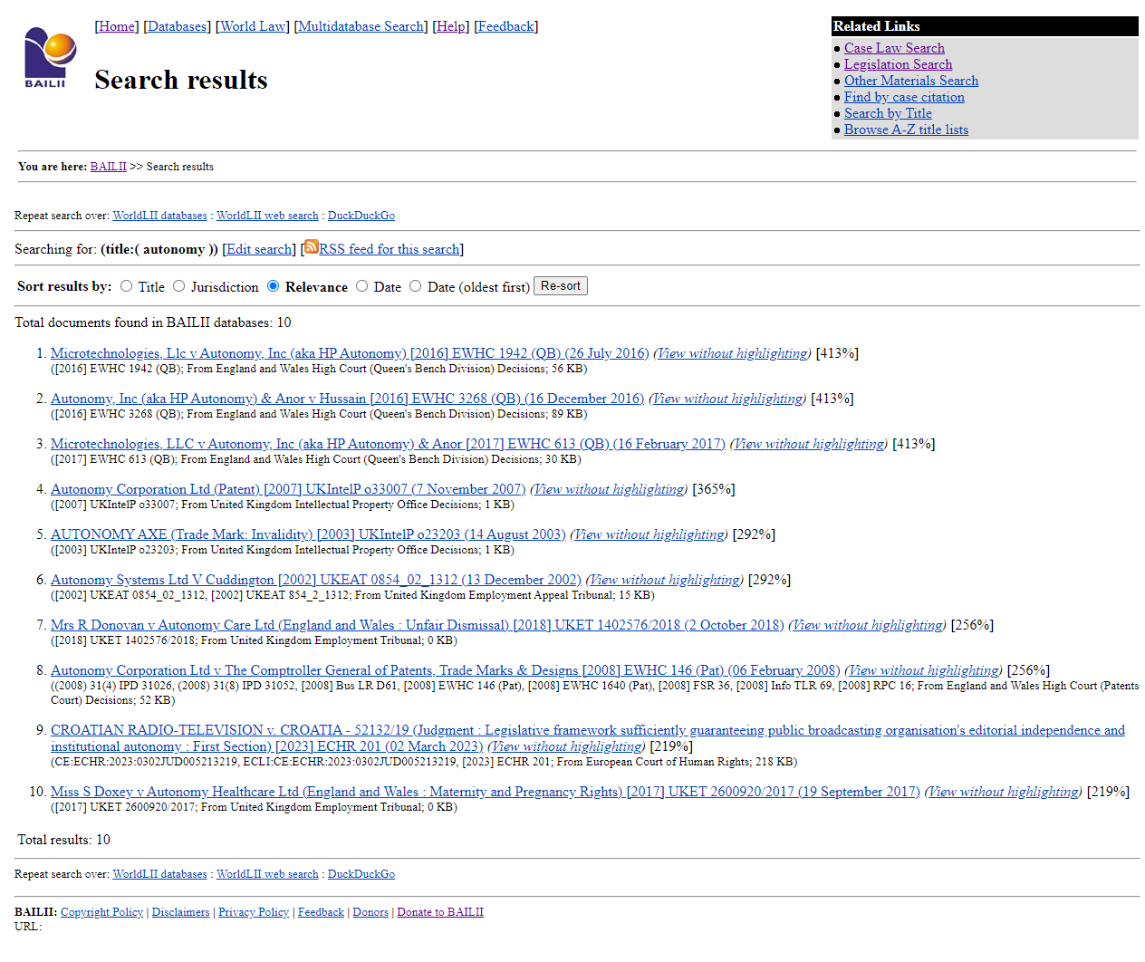Click the Edit search link
The width and height of the screenshot is (1145, 962).
coord(260,249)
